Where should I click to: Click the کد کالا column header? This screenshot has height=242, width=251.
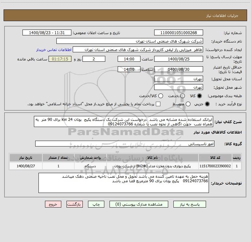(215, 158)
